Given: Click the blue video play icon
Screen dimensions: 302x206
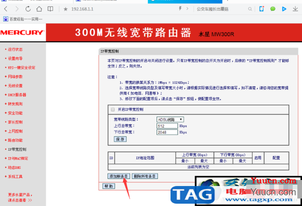Looking at the screenshot, I should [x=284, y=9].
